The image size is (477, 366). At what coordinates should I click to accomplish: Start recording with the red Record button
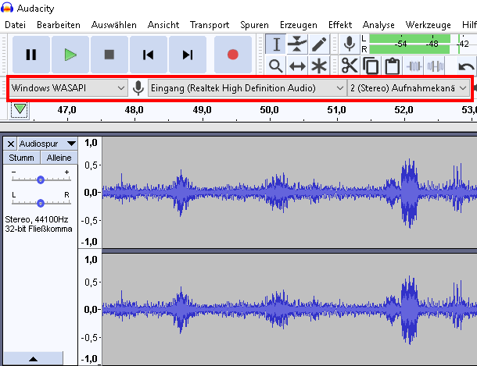click(x=233, y=55)
